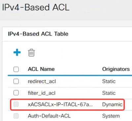The height and width of the screenshot is (121, 132).
Task: Click the greyed checkbox for Auth-Default-ACL row
Action: click(16, 116)
